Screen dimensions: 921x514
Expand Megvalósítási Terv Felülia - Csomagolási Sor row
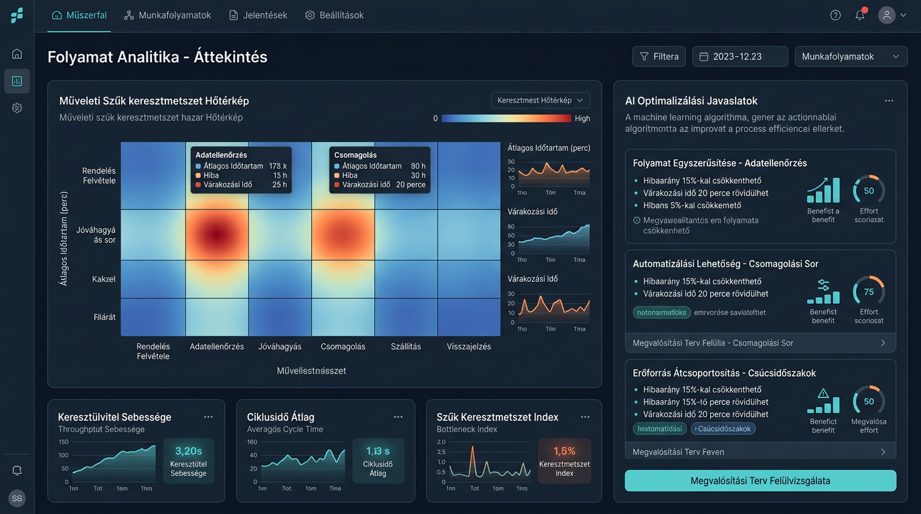point(760,343)
